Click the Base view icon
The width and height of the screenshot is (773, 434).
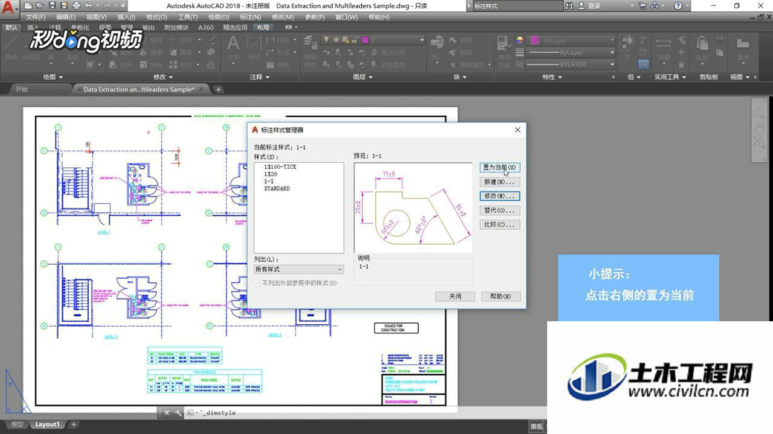[x=742, y=43]
